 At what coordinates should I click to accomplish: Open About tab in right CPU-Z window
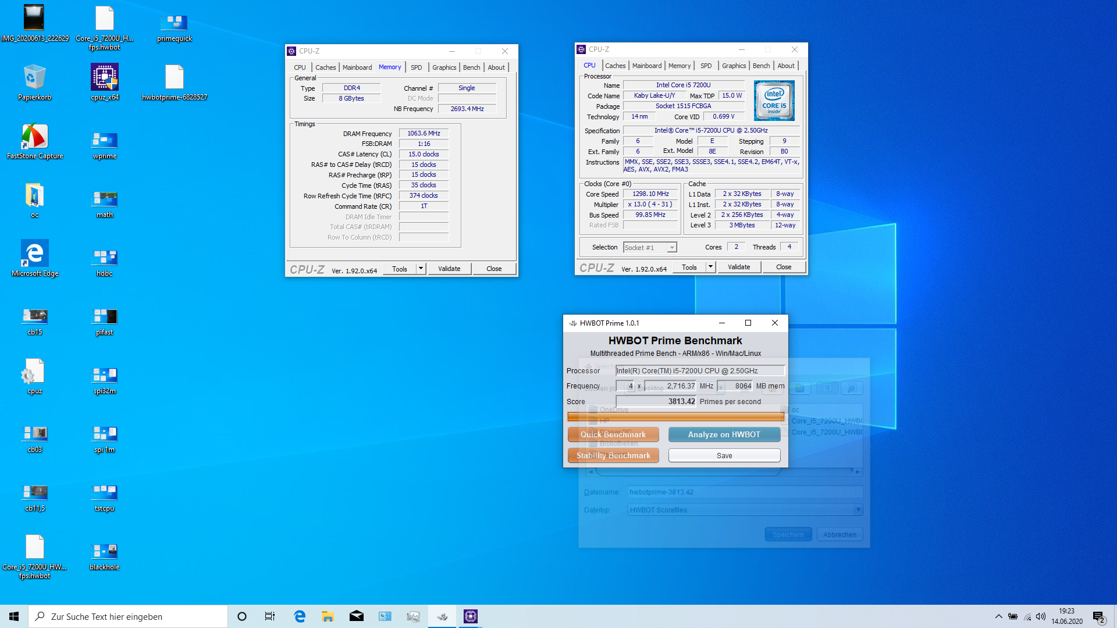coord(786,66)
